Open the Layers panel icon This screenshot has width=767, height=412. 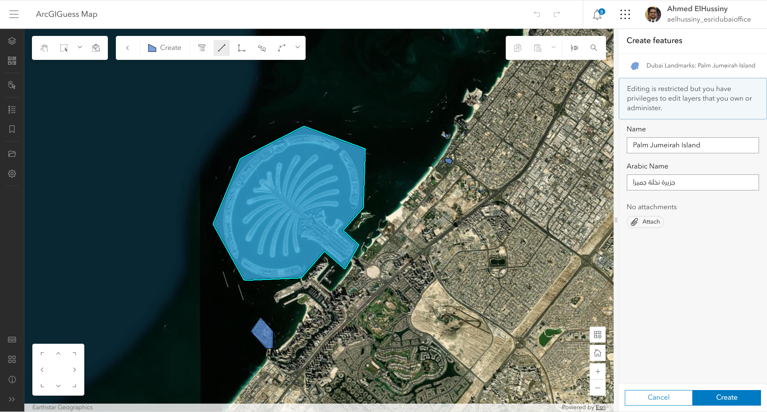tap(12, 41)
